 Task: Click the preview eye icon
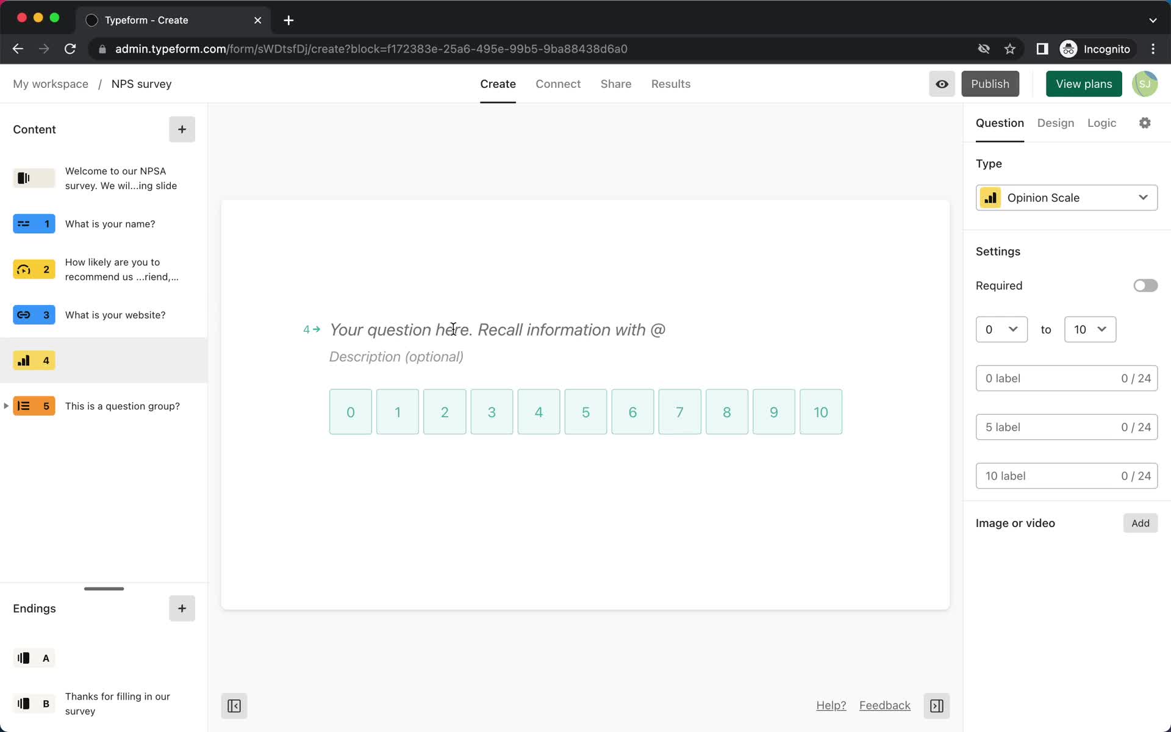pyautogui.click(x=942, y=84)
